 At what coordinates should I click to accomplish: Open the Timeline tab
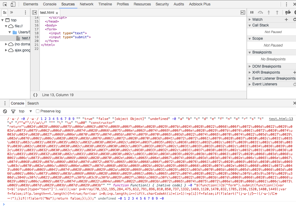coord(105,4)
